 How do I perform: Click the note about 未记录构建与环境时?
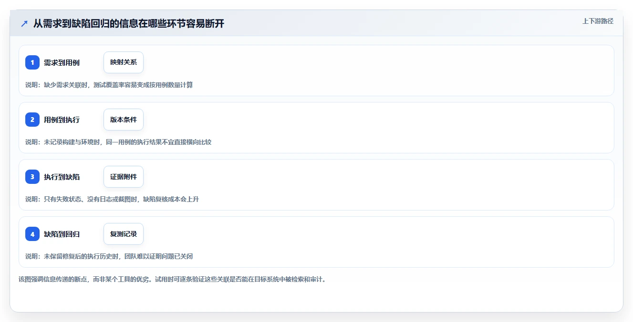click(118, 142)
